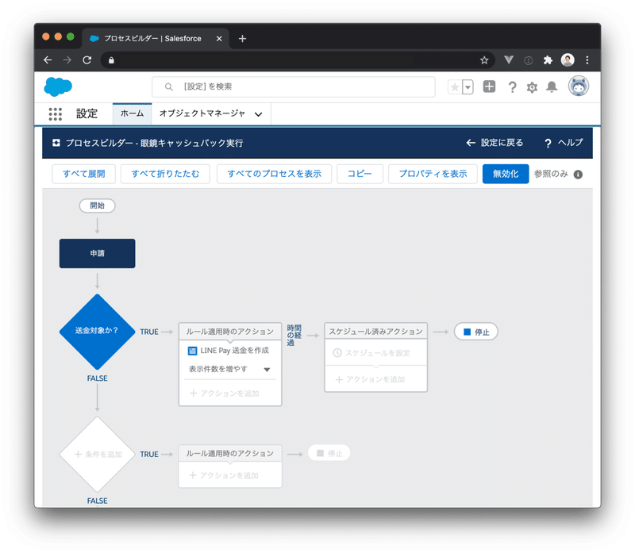
Task: Expand the オブジェクトマネージャ chevron menu
Action: click(x=259, y=114)
